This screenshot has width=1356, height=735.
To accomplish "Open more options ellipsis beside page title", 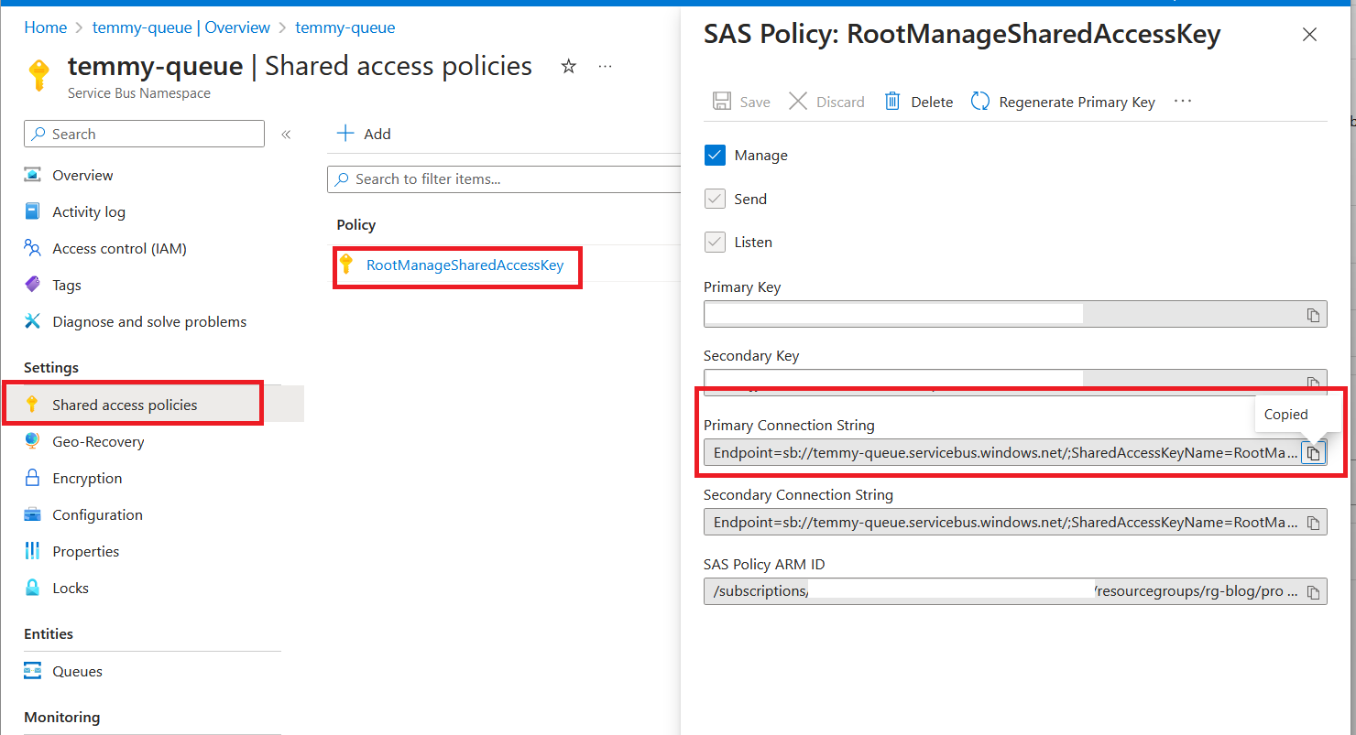I will 605,66.
